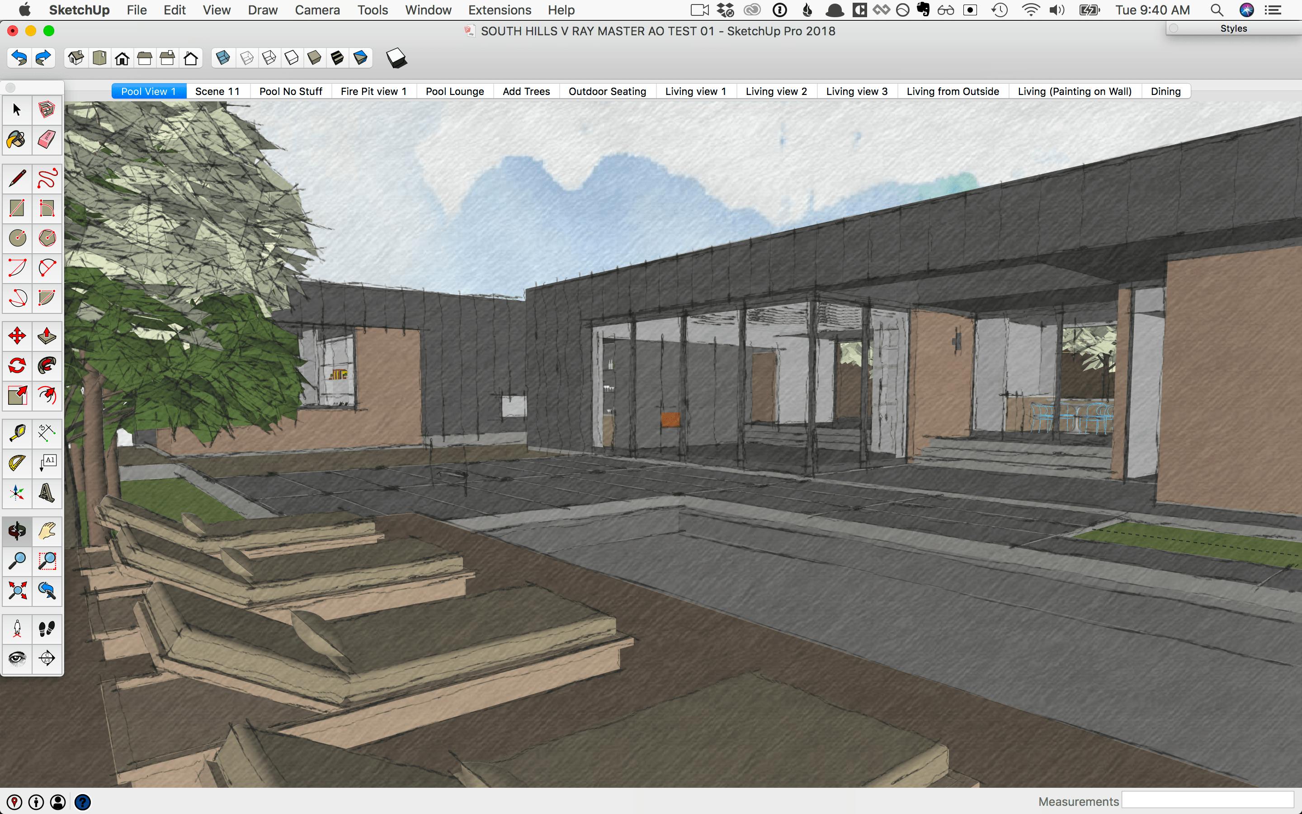Image resolution: width=1302 pixels, height=814 pixels.
Task: Select the Rotated Rectangle tool
Action: click(x=47, y=208)
